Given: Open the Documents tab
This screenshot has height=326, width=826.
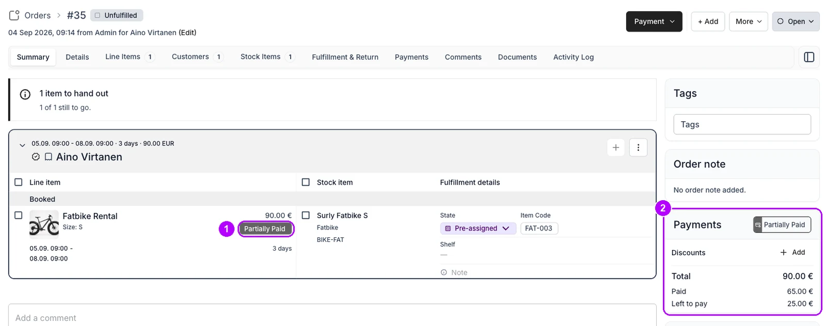Looking at the screenshot, I should 517,57.
